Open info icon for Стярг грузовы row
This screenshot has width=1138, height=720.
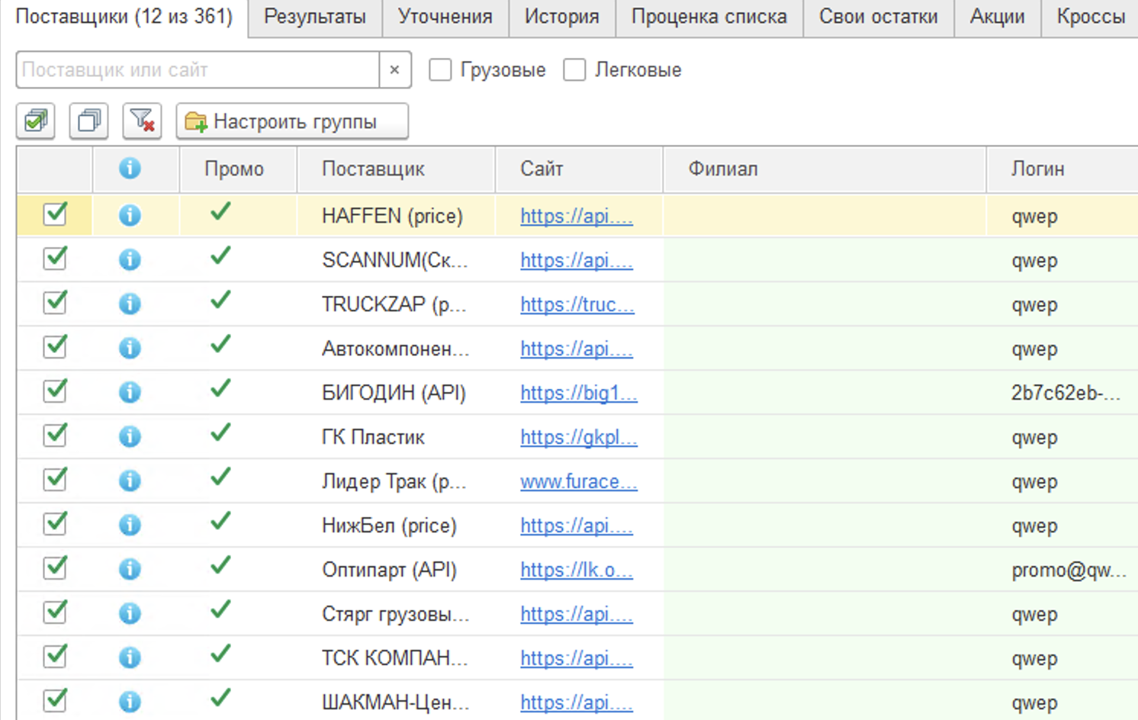click(130, 614)
